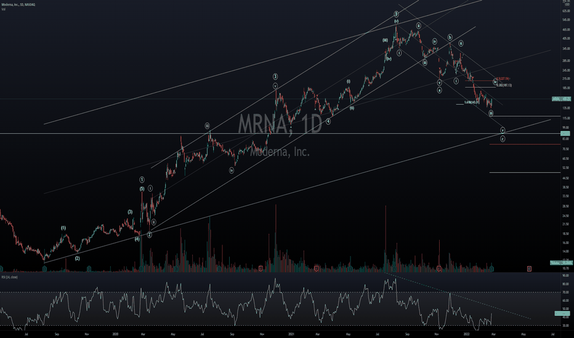Click the 0.382(187.13) Fibonacci level label
The image size is (574, 338).
[504, 85]
